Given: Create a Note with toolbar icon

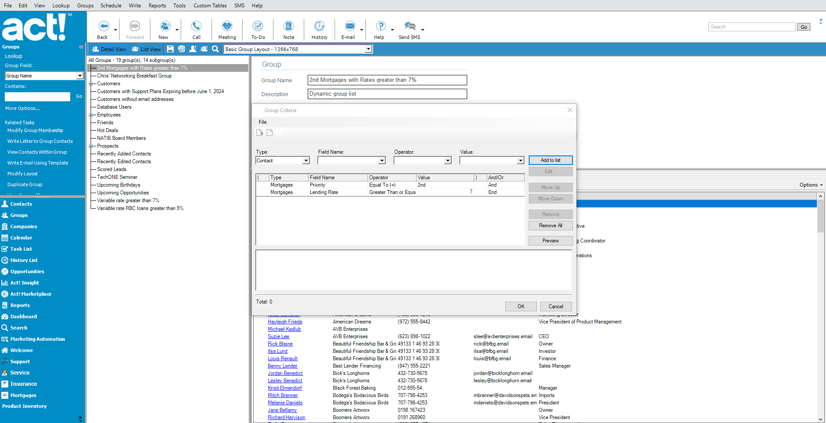Looking at the screenshot, I should (289, 26).
